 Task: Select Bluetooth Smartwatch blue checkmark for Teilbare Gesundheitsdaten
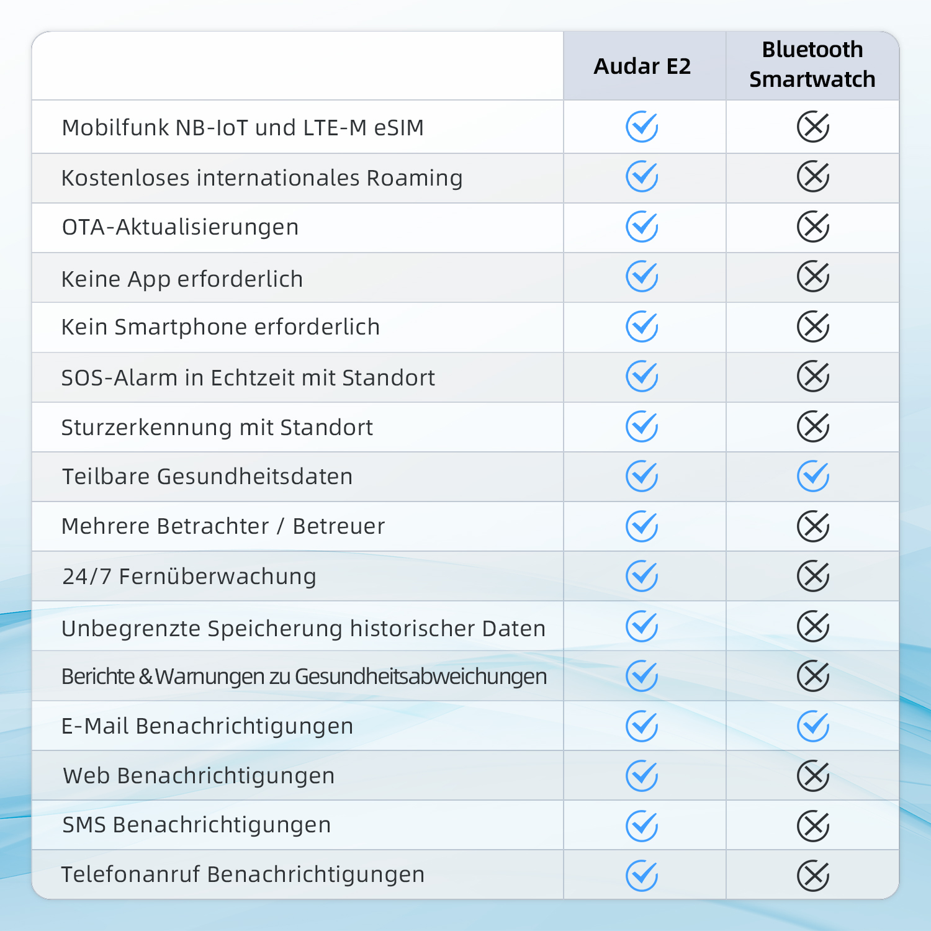pyautogui.click(x=813, y=476)
